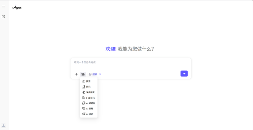Add attachment with the plus icon
This screenshot has height=130, width=253.
76,74
